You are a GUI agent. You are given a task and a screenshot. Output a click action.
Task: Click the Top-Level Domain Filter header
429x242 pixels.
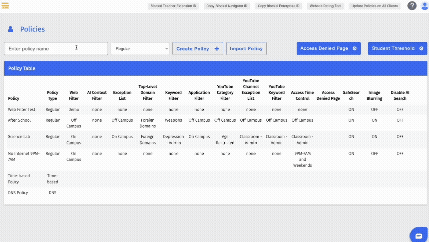[x=148, y=92]
